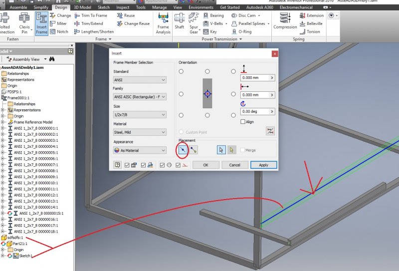Click the Change frame member tool

(x=60, y=15)
